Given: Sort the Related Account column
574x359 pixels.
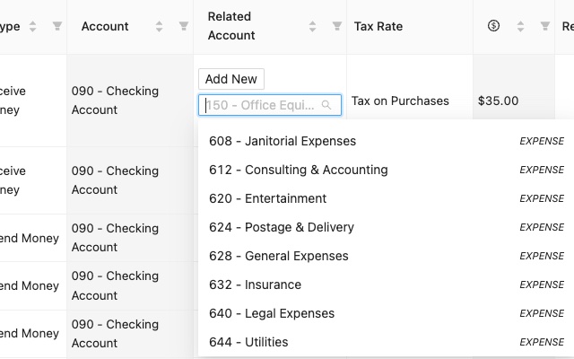Looking at the screenshot, I should tap(313, 26).
